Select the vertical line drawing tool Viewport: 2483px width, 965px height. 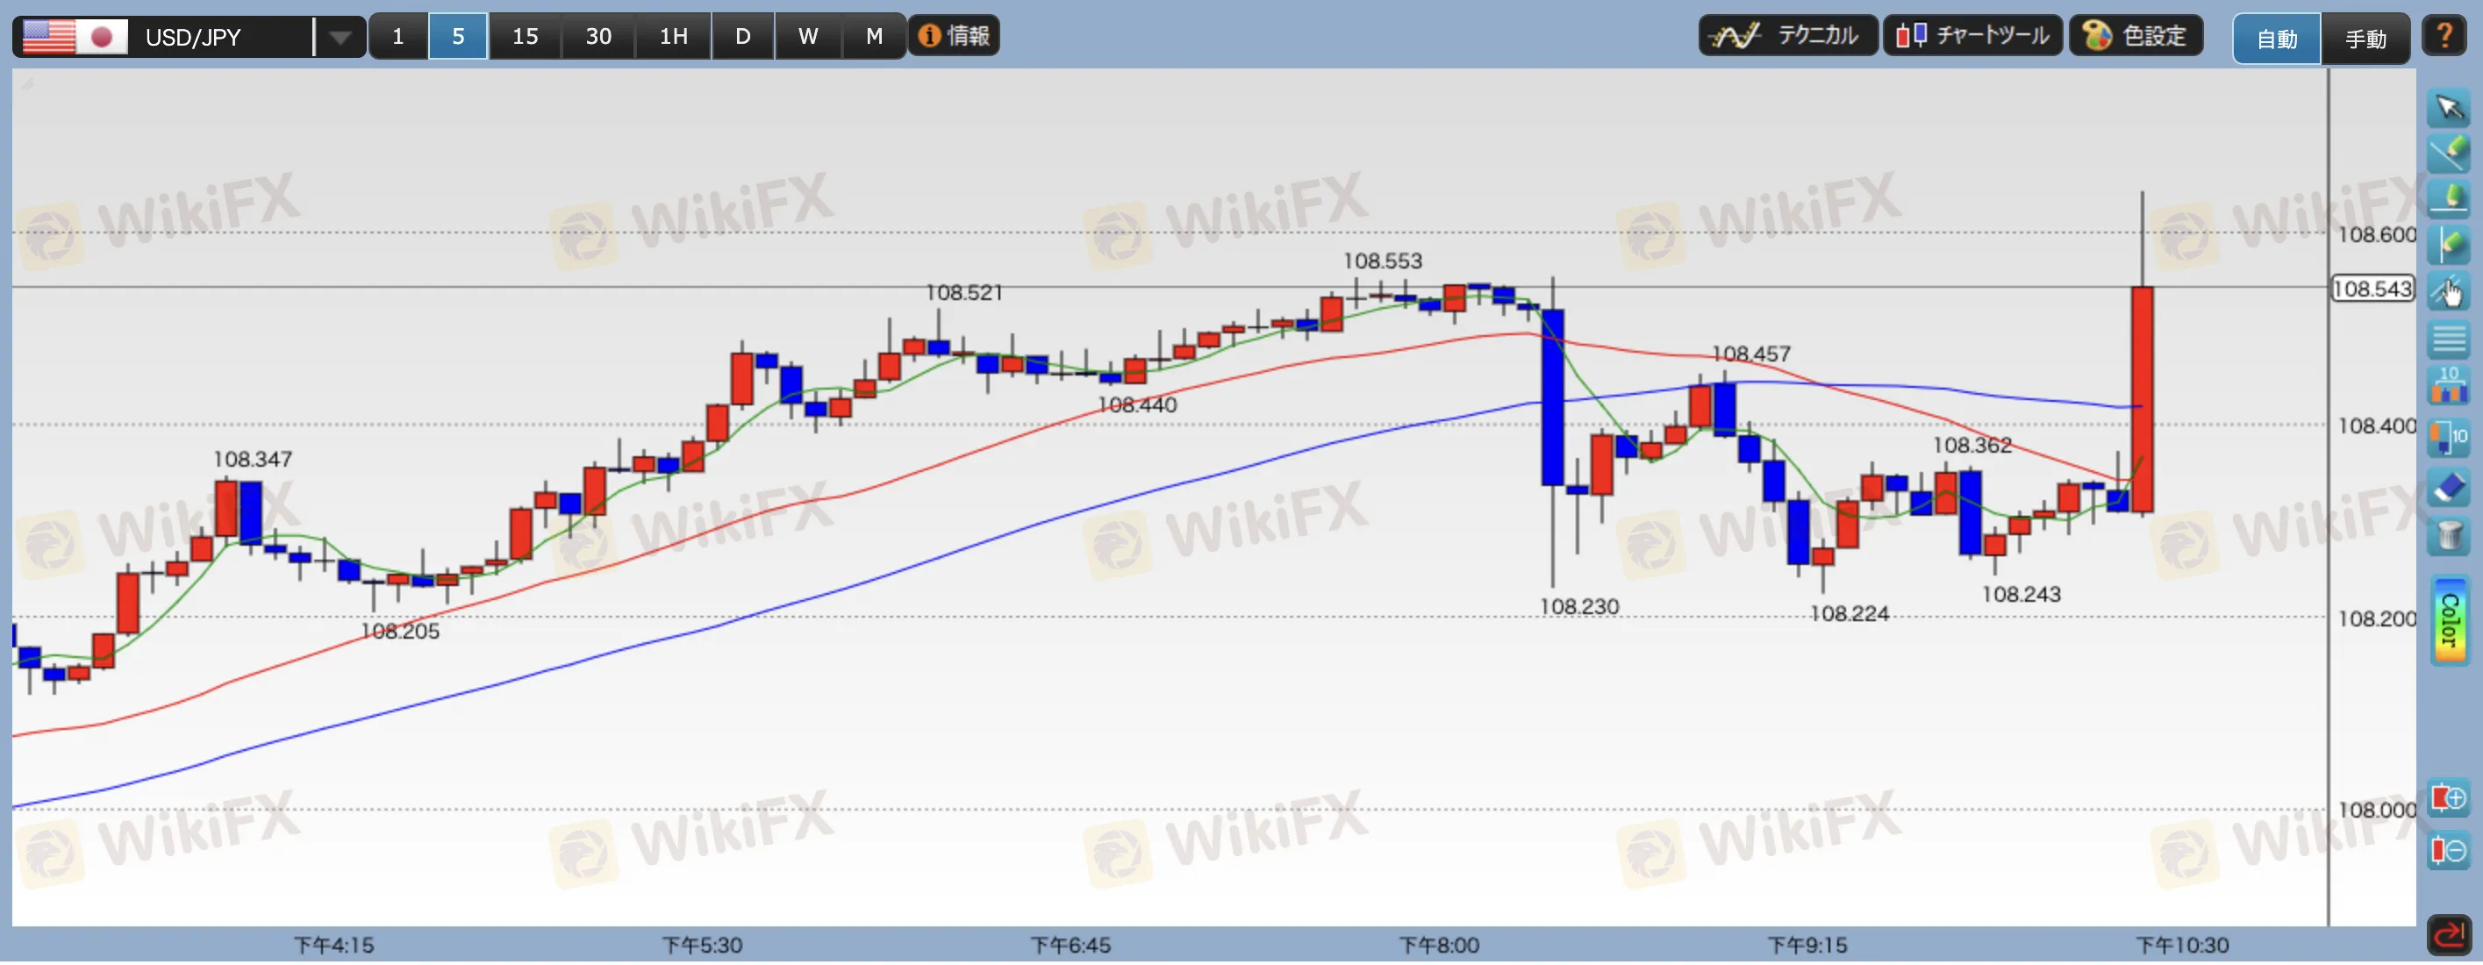(2448, 244)
